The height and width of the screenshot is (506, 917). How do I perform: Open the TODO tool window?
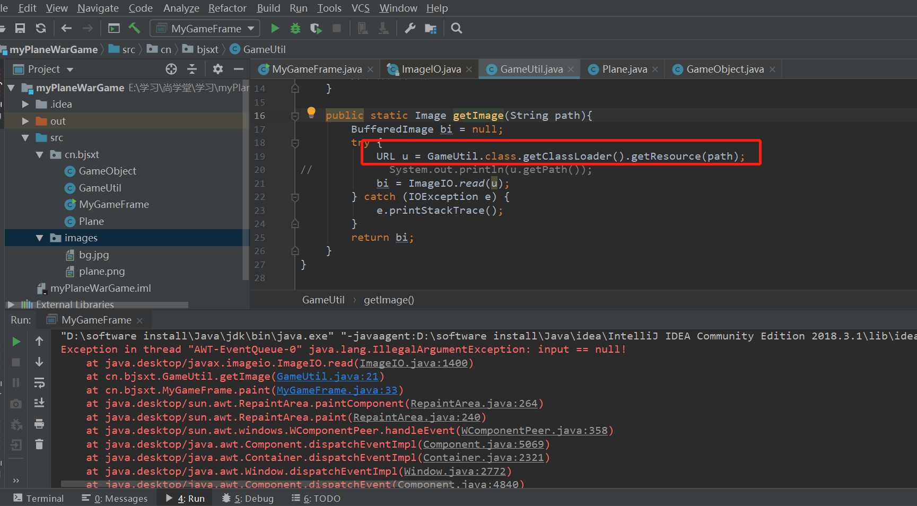[x=316, y=499]
